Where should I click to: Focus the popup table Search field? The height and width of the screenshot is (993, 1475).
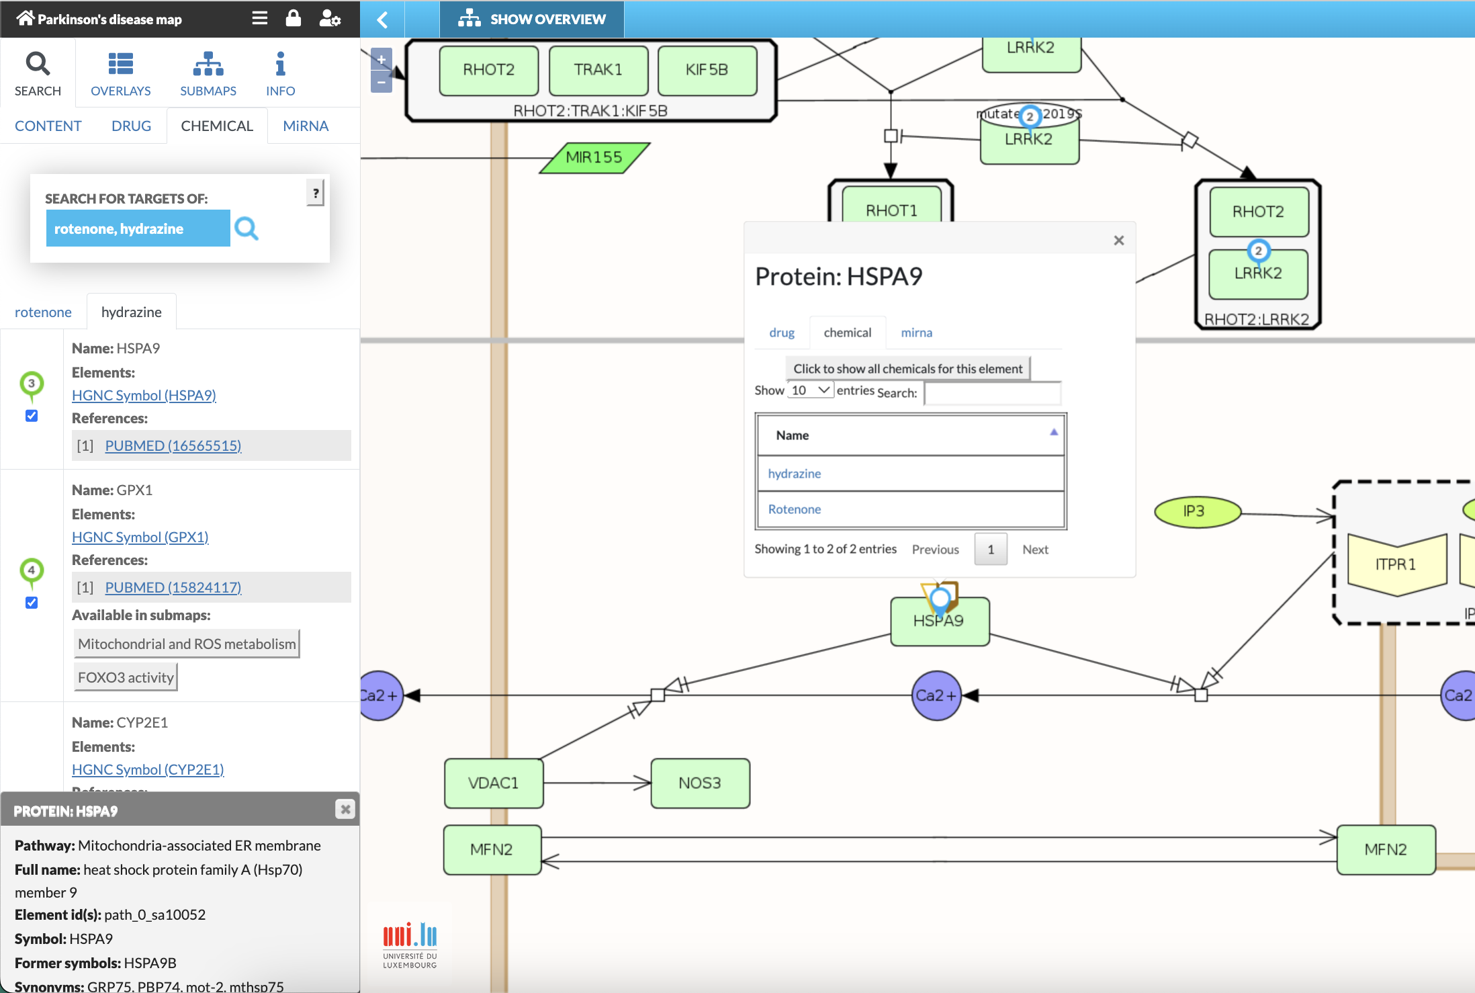[x=993, y=393]
